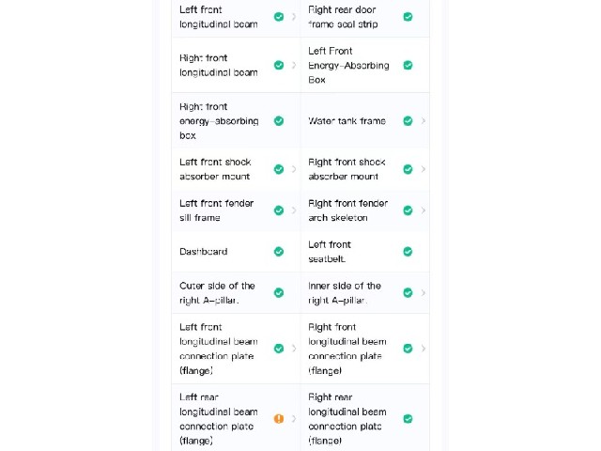Screen dimensions: 601x451
Task: Expand Water tank frame chevron
Action: click(x=424, y=121)
